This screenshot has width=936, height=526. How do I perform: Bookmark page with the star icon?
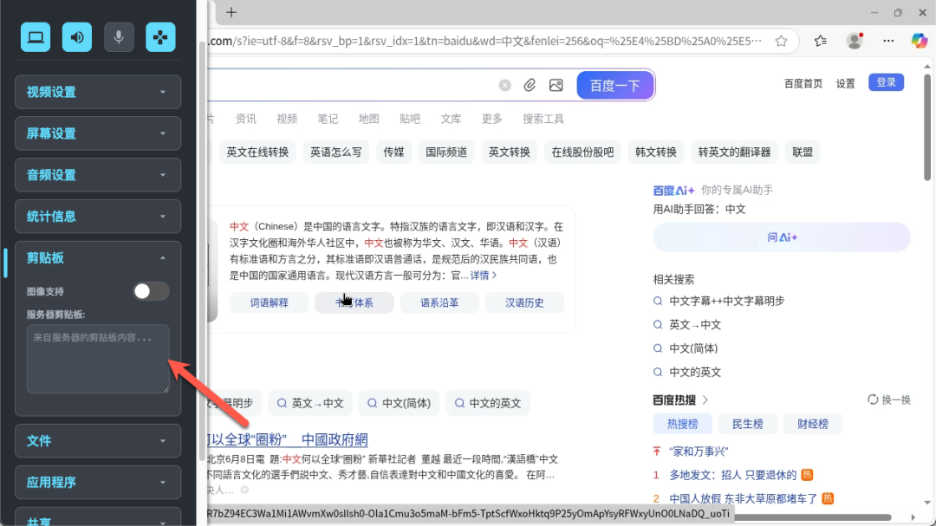coord(781,41)
